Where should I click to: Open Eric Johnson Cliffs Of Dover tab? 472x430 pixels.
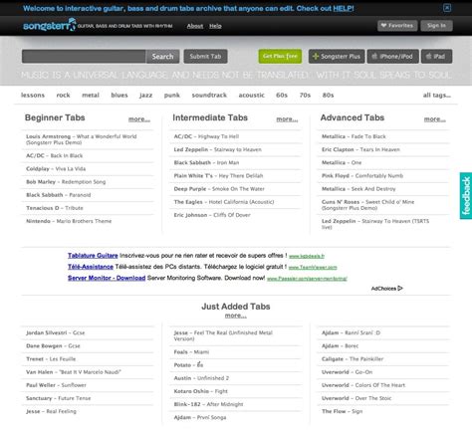(x=212, y=215)
